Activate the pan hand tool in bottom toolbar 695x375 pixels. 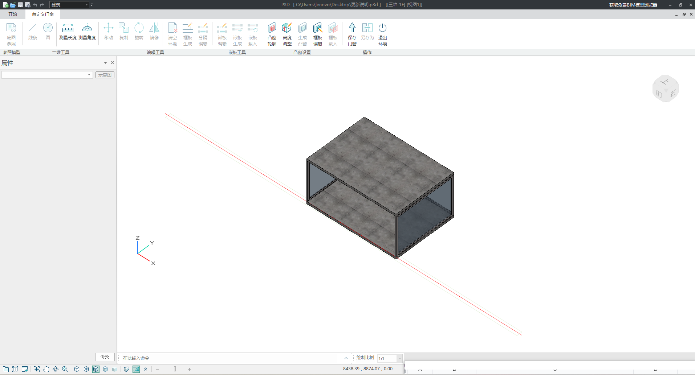(x=46, y=369)
